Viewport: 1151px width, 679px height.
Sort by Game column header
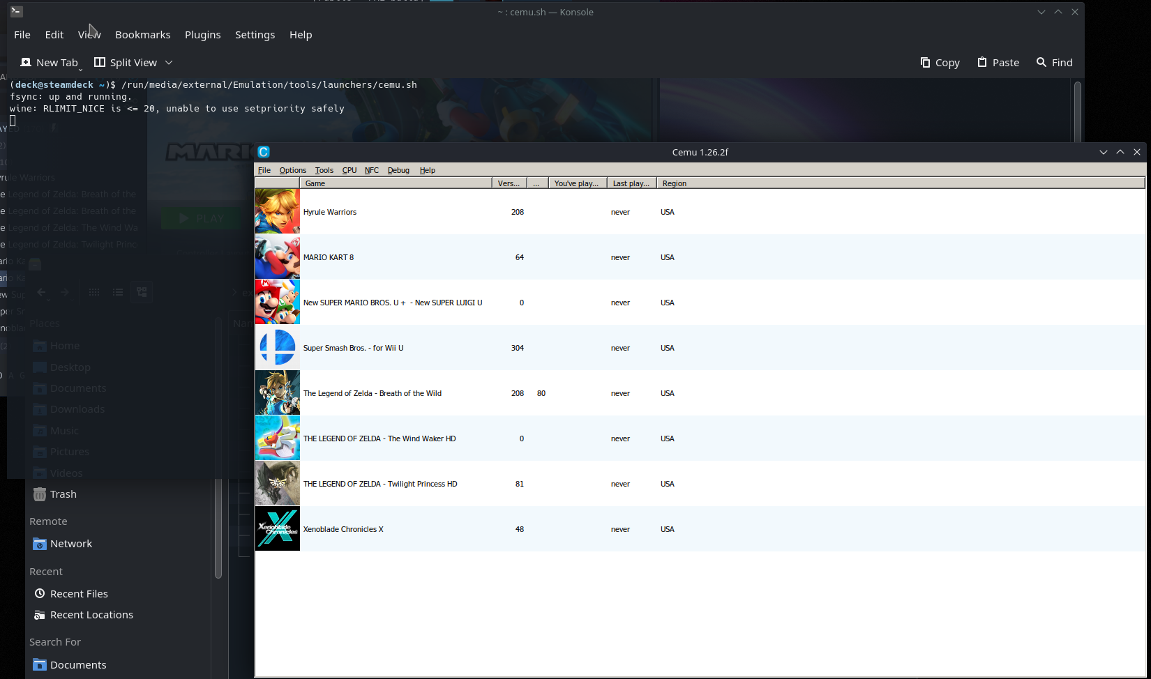coord(396,183)
